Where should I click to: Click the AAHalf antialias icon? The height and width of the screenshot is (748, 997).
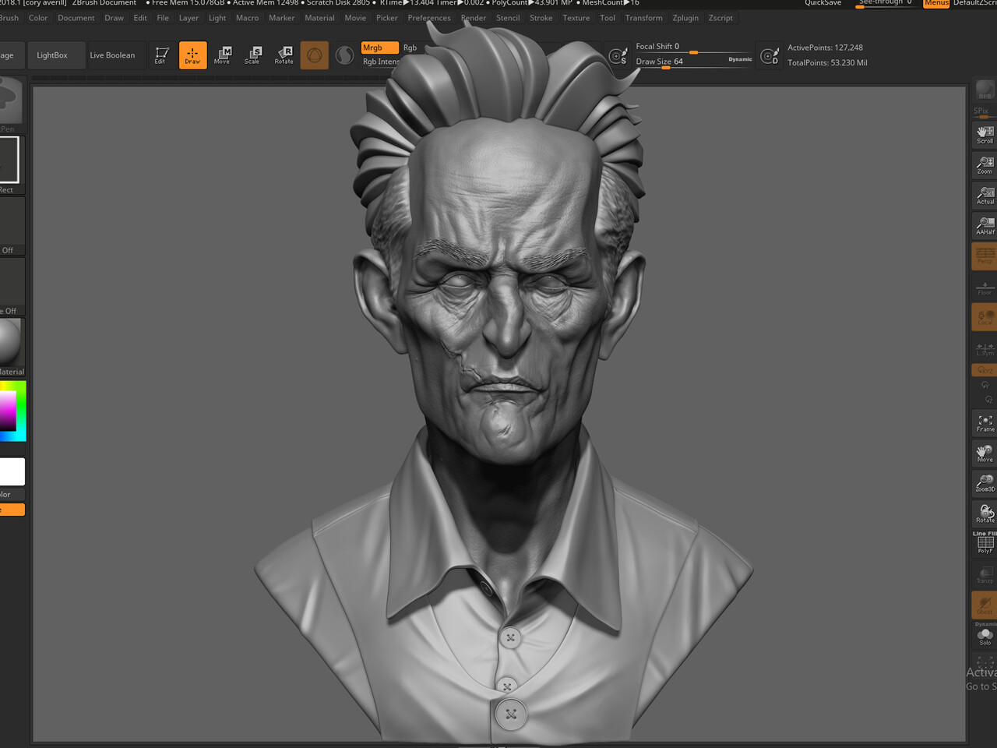[985, 226]
